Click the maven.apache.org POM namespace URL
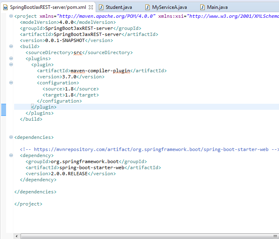Screen dimensions: 279x239 pos(106,16)
